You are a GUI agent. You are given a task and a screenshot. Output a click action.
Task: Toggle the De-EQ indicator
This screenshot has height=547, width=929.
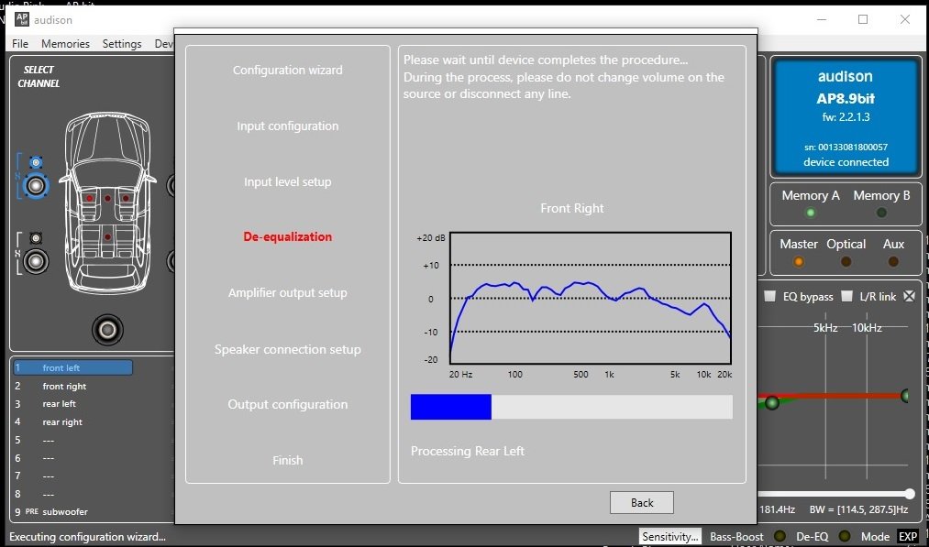point(845,536)
